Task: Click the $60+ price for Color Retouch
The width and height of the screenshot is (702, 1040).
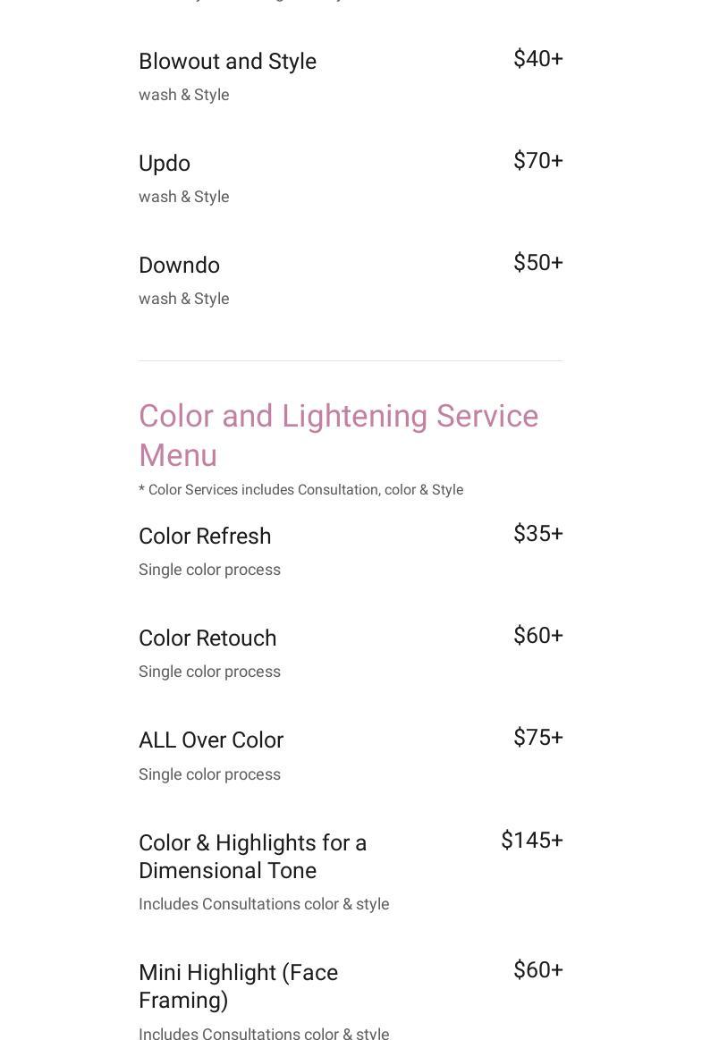Action: click(x=537, y=636)
